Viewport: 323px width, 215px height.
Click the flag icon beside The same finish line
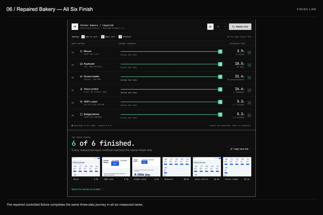[x=228, y=36]
